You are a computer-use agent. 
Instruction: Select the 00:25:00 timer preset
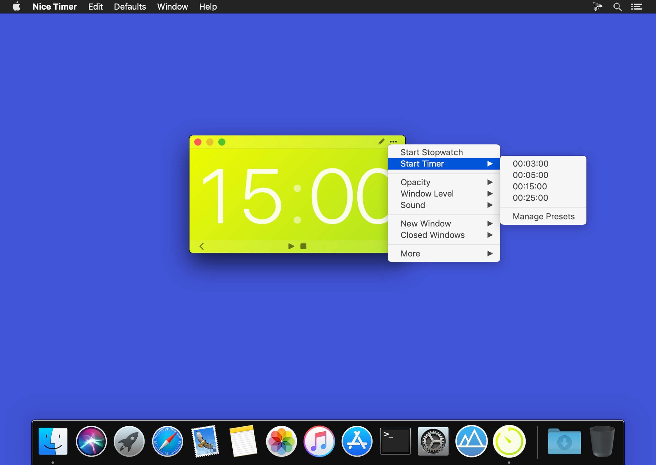[x=530, y=198]
